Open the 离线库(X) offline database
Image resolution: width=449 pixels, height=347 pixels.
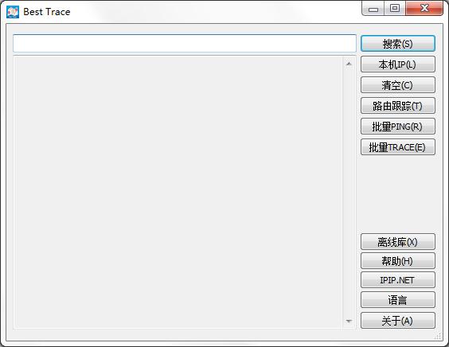pos(398,242)
